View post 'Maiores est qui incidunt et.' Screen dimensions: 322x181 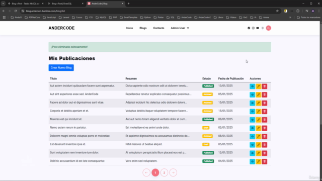coord(252,120)
